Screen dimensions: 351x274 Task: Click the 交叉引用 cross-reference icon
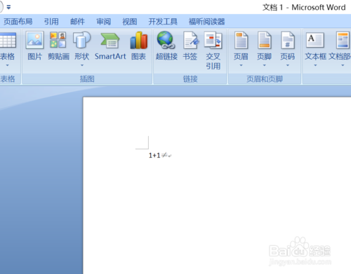213,40
